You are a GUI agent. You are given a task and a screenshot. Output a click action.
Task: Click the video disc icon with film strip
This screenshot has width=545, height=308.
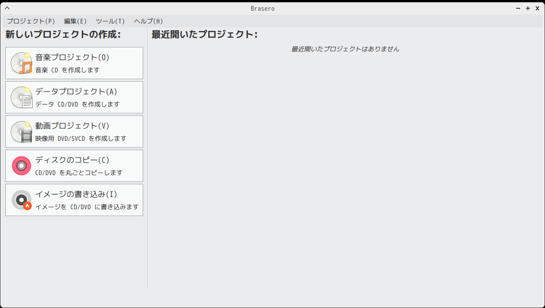pyautogui.click(x=22, y=132)
